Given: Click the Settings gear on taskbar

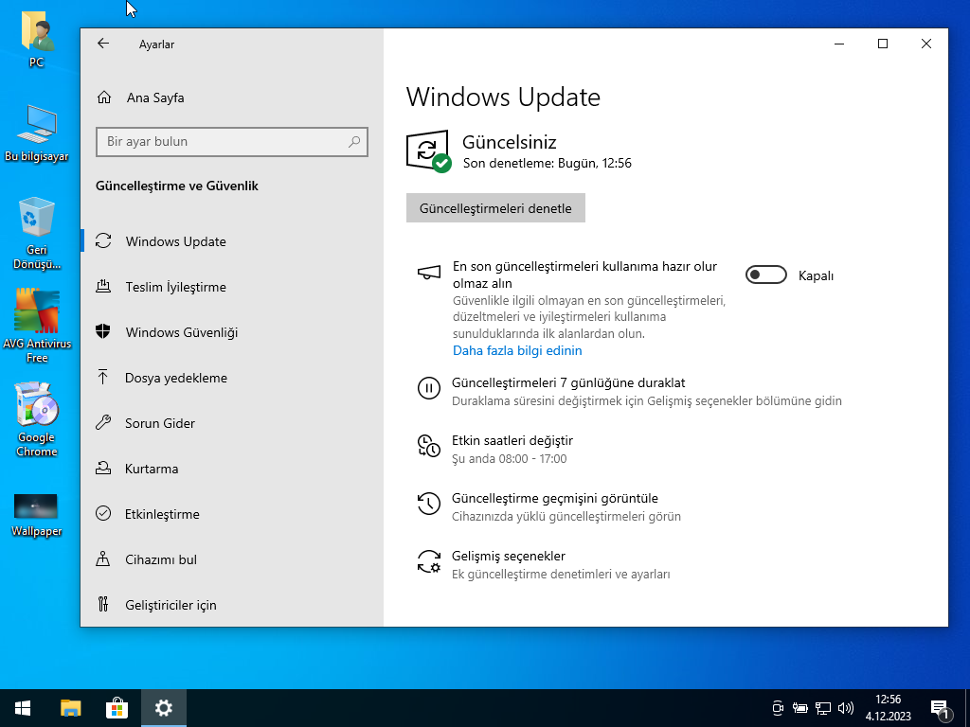Looking at the screenshot, I should 163,708.
